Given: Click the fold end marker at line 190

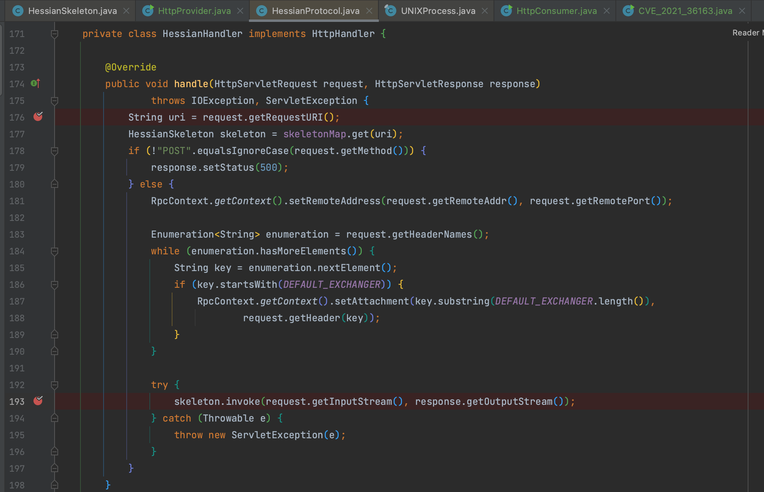Looking at the screenshot, I should pos(55,351).
